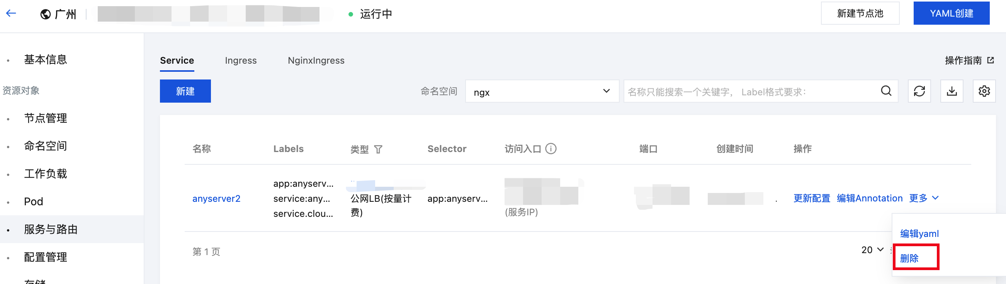The width and height of the screenshot is (1006, 284).
Task: Click the search magnifier icon
Action: (886, 91)
